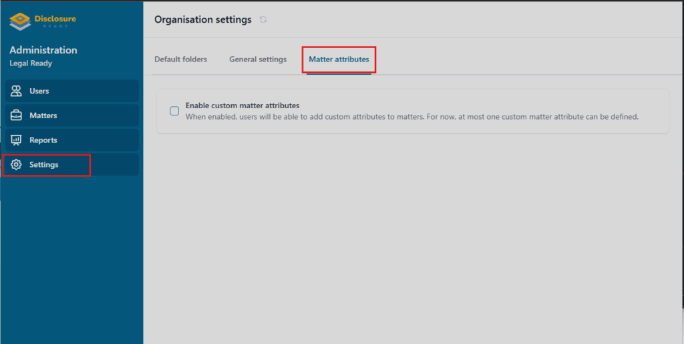The height and width of the screenshot is (344, 684).
Task: Select the Settings label in the sidebar
Action: (x=44, y=165)
